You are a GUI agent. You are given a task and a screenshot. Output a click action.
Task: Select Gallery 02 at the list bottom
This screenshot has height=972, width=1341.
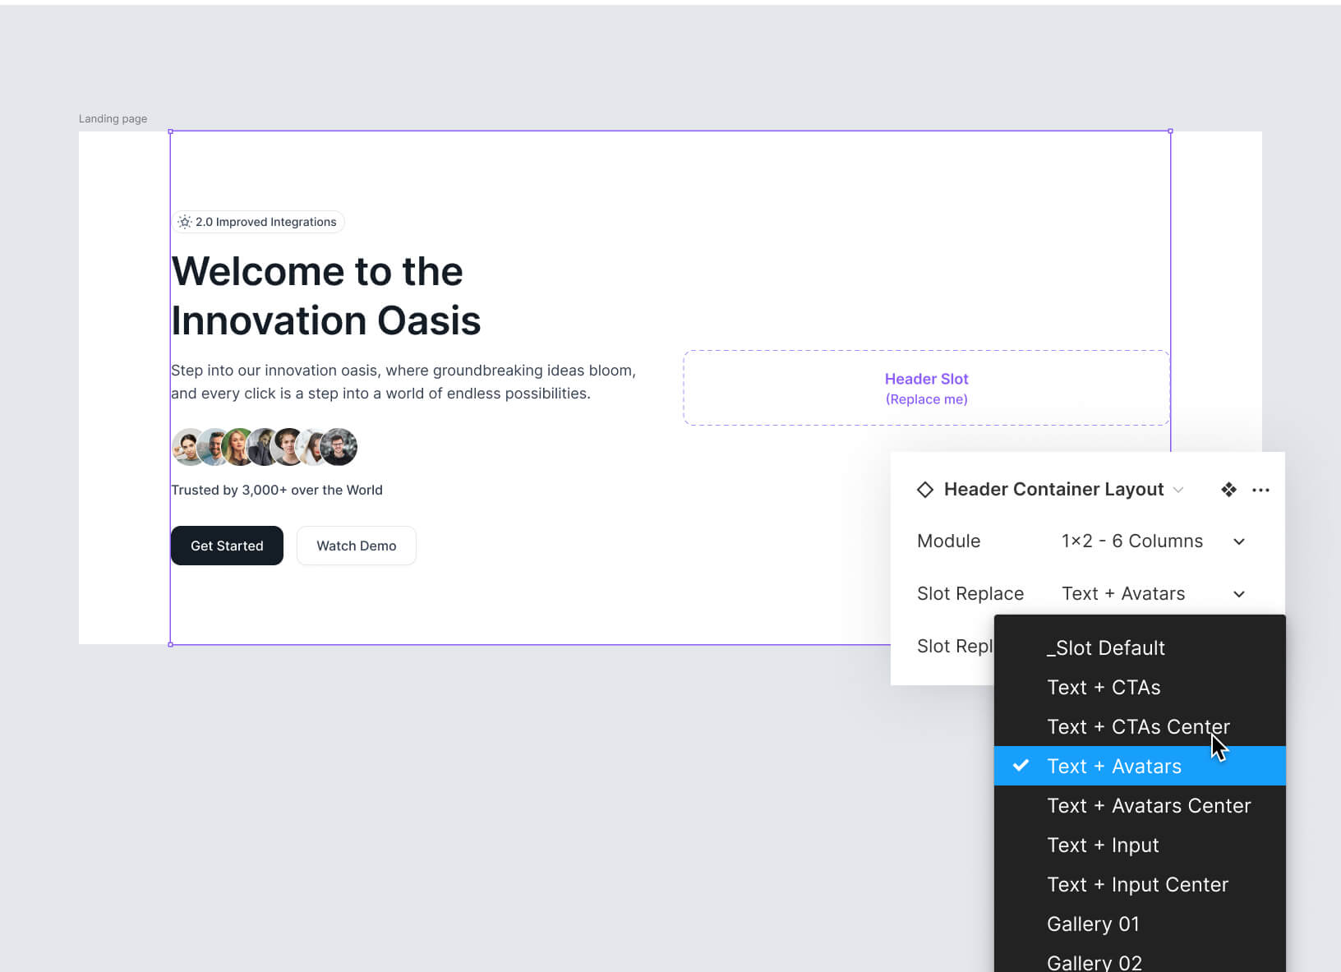[x=1094, y=961]
